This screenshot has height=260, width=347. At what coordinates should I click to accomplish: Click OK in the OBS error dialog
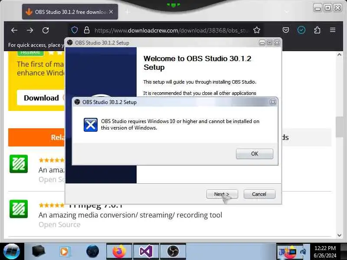255,154
